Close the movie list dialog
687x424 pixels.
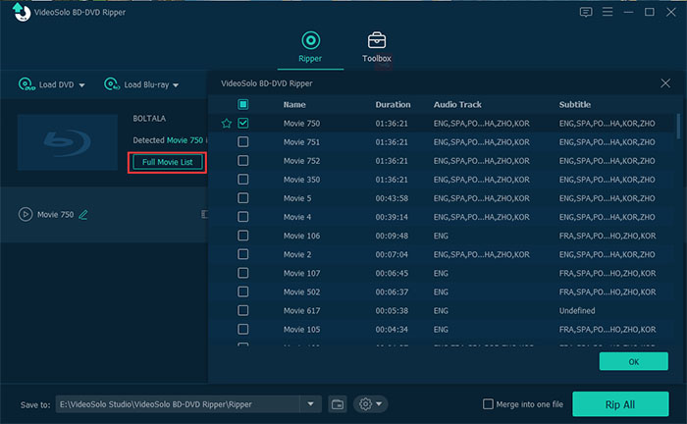click(665, 83)
